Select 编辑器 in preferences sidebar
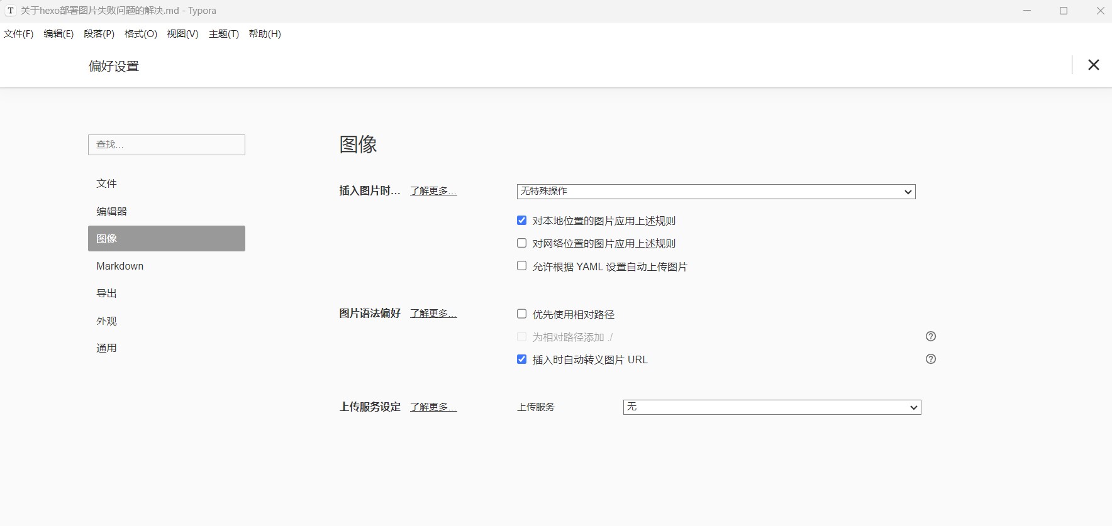 167,211
